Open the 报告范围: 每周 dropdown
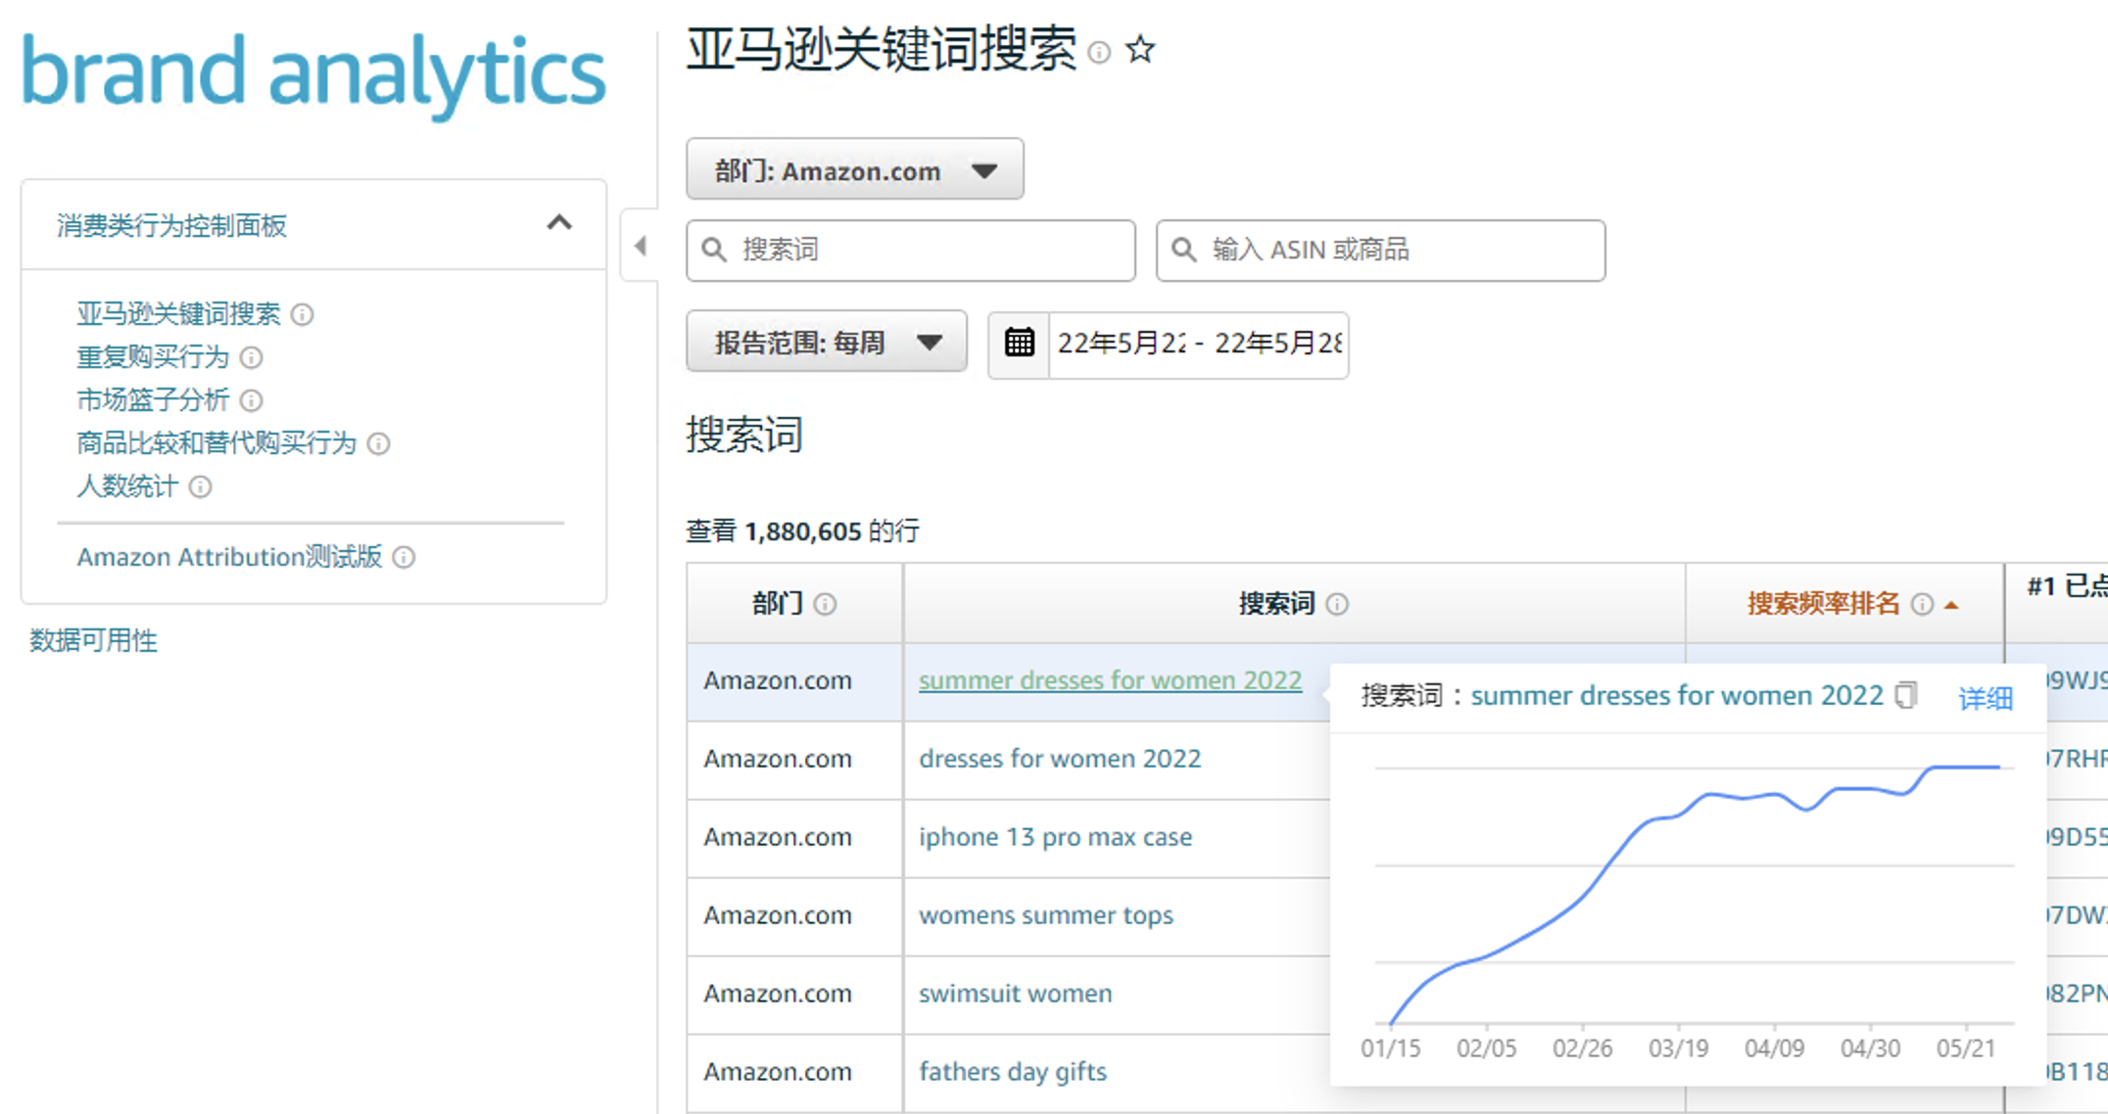Screen dimensions: 2108x1114 (x=826, y=343)
